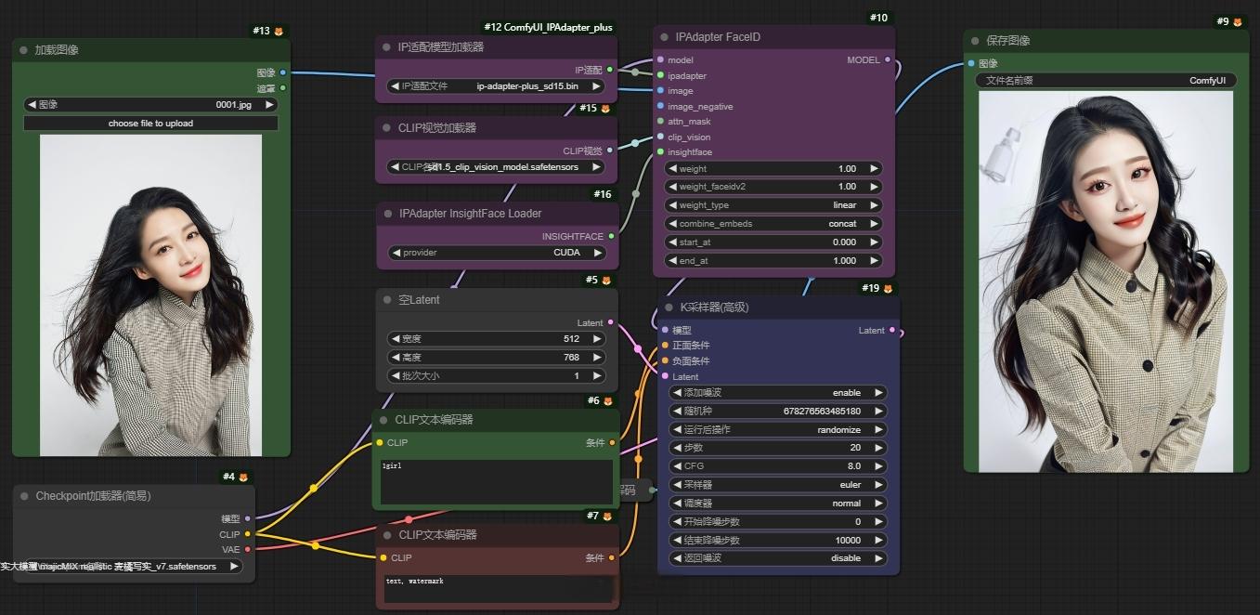Open the CLIP vision model file selector
The image size is (1260, 615).
(x=496, y=165)
